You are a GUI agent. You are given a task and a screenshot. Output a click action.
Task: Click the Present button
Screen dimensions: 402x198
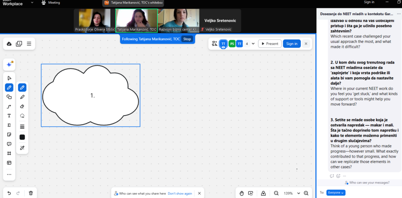tap(269, 44)
